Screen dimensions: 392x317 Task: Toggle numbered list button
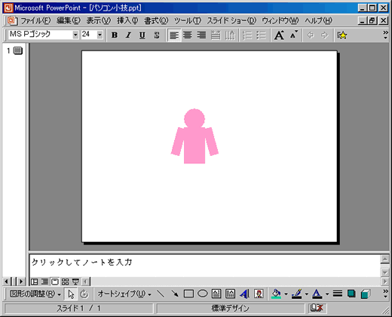[247, 35]
